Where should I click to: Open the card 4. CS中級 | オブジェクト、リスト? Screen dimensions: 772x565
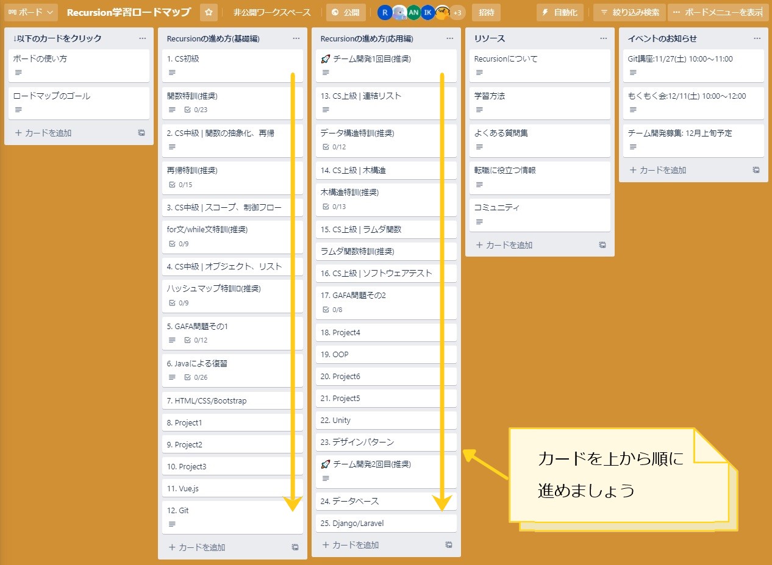pos(232,266)
